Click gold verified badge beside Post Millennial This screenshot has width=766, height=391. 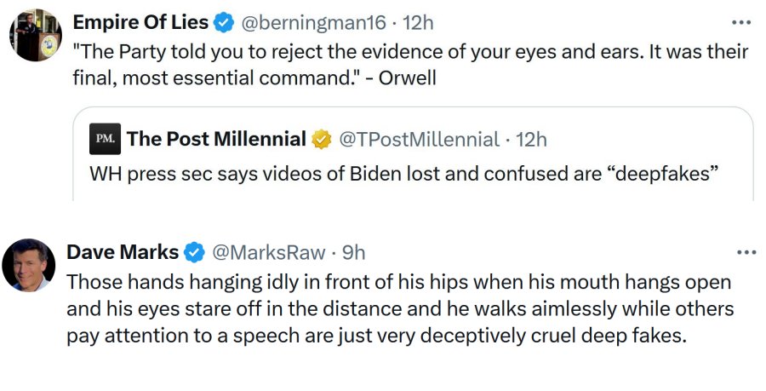321,139
